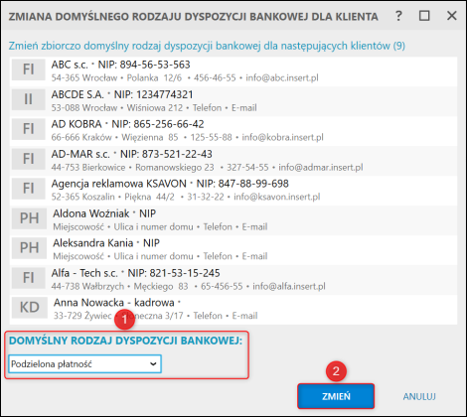Close the dialog with the X
The image size is (467, 417).
[452, 16]
